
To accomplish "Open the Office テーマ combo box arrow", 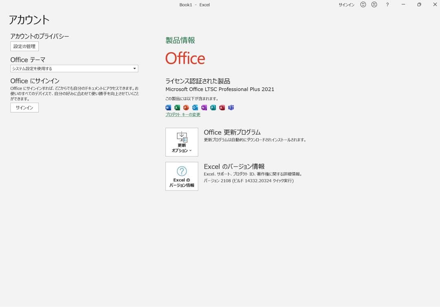I will (x=134, y=68).
